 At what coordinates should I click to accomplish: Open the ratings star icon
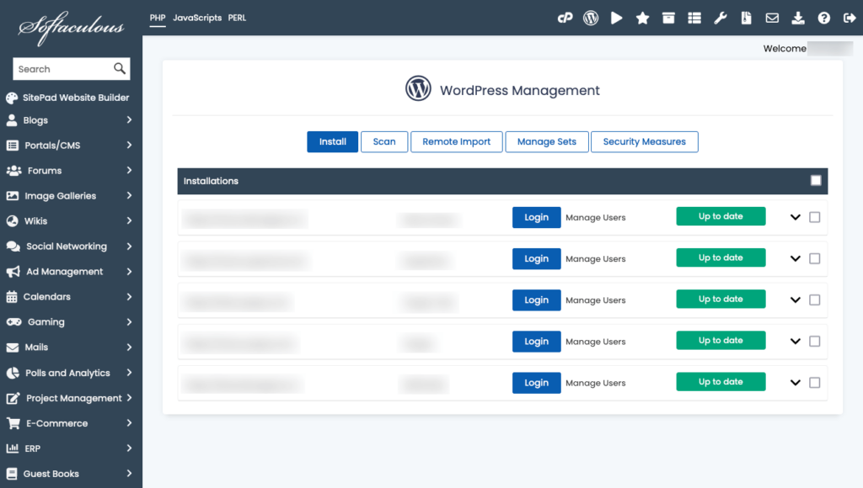pyautogui.click(x=642, y=19)
